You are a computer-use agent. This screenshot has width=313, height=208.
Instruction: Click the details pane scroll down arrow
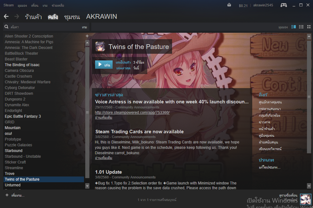click(309, 186)
